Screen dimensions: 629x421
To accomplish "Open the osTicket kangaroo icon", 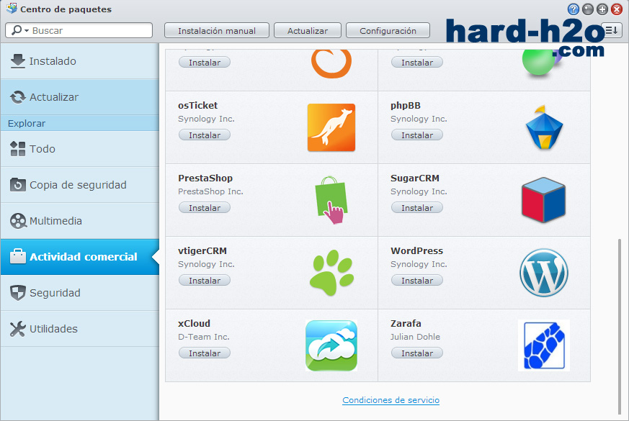I will tap(331, 127).
